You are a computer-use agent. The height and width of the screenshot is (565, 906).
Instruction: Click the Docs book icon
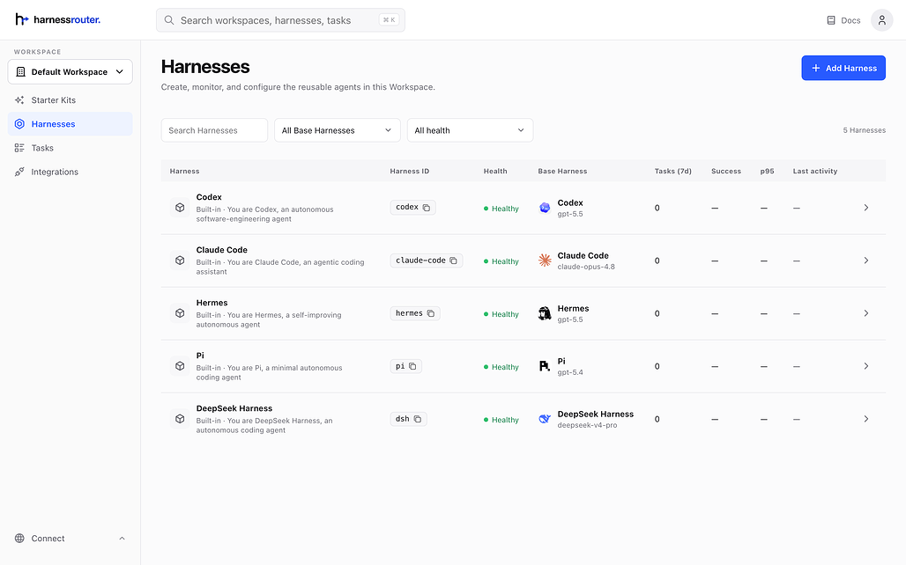tap(831, 20)
